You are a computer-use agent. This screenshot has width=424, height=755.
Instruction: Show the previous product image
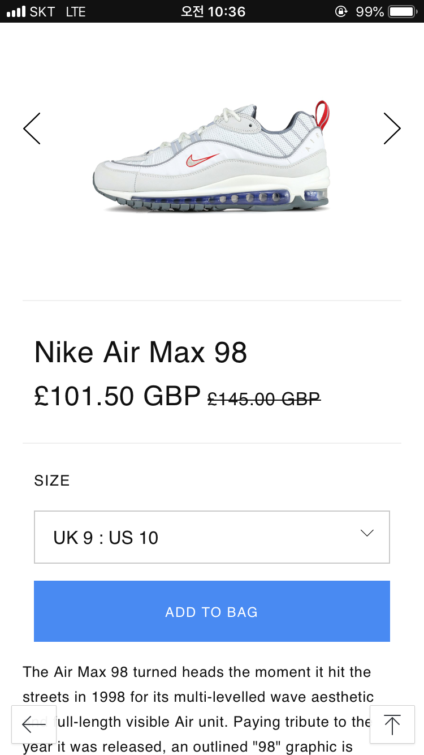(x=32, y=128)
